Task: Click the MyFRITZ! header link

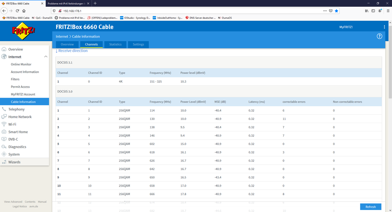Action: (346, 27)
